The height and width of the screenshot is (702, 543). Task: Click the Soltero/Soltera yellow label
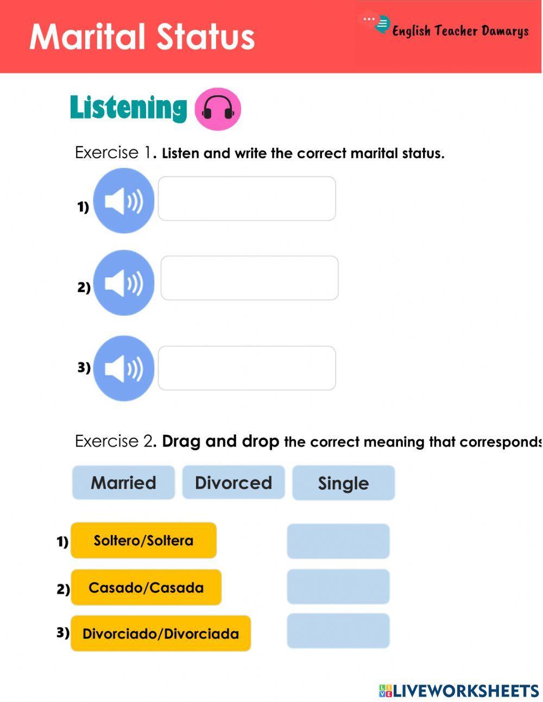coord(143,541)
